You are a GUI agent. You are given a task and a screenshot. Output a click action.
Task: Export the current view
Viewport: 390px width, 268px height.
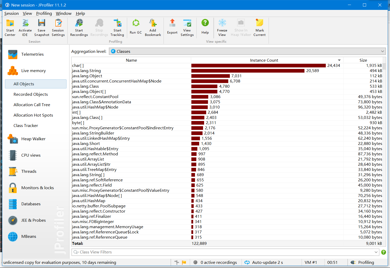tap(172, 27)
